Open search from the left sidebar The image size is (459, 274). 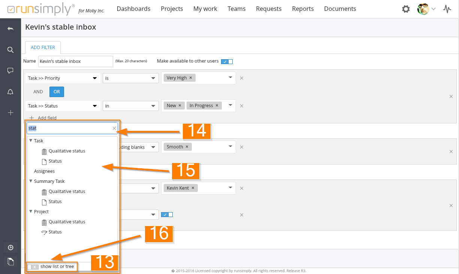tap(10, 50)
